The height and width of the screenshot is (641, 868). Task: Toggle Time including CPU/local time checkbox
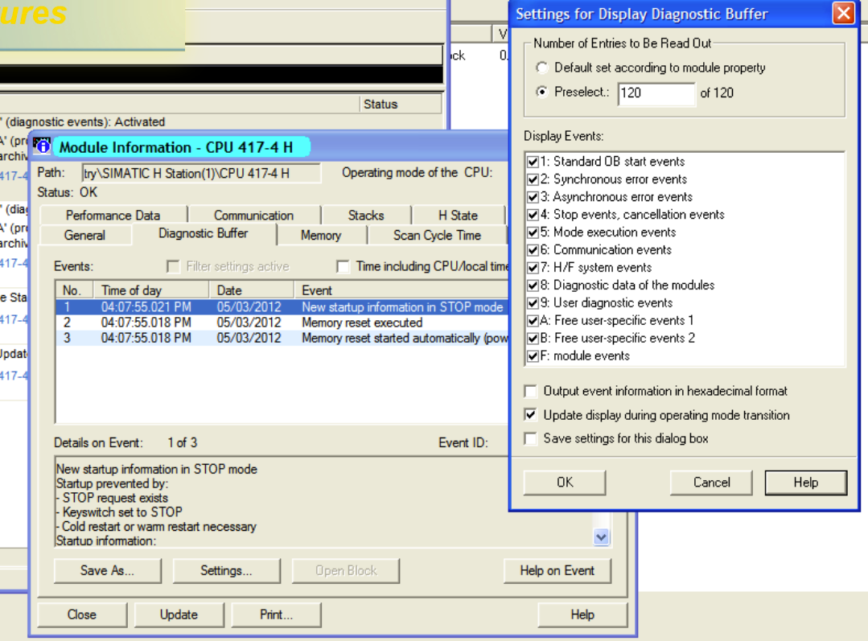pyautogui.click(x=343, y=267)
